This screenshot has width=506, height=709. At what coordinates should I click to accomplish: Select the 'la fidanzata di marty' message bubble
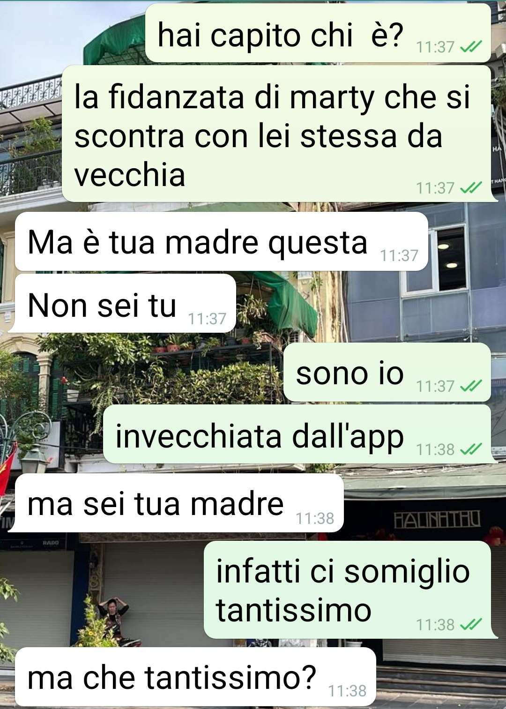pos(276,134)
